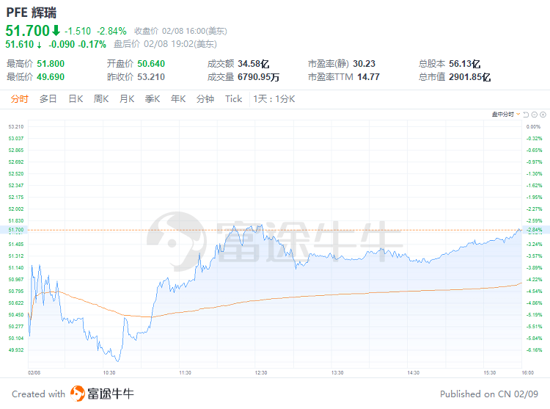Switch to the 日K daily chart tab

[76, 99]
